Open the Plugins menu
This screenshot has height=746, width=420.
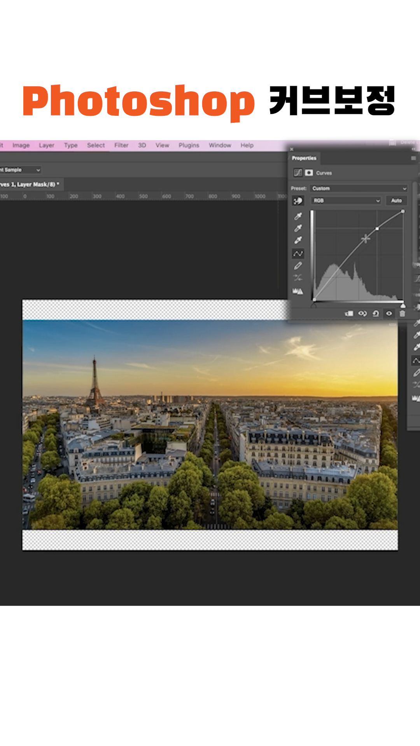point(189,145)
